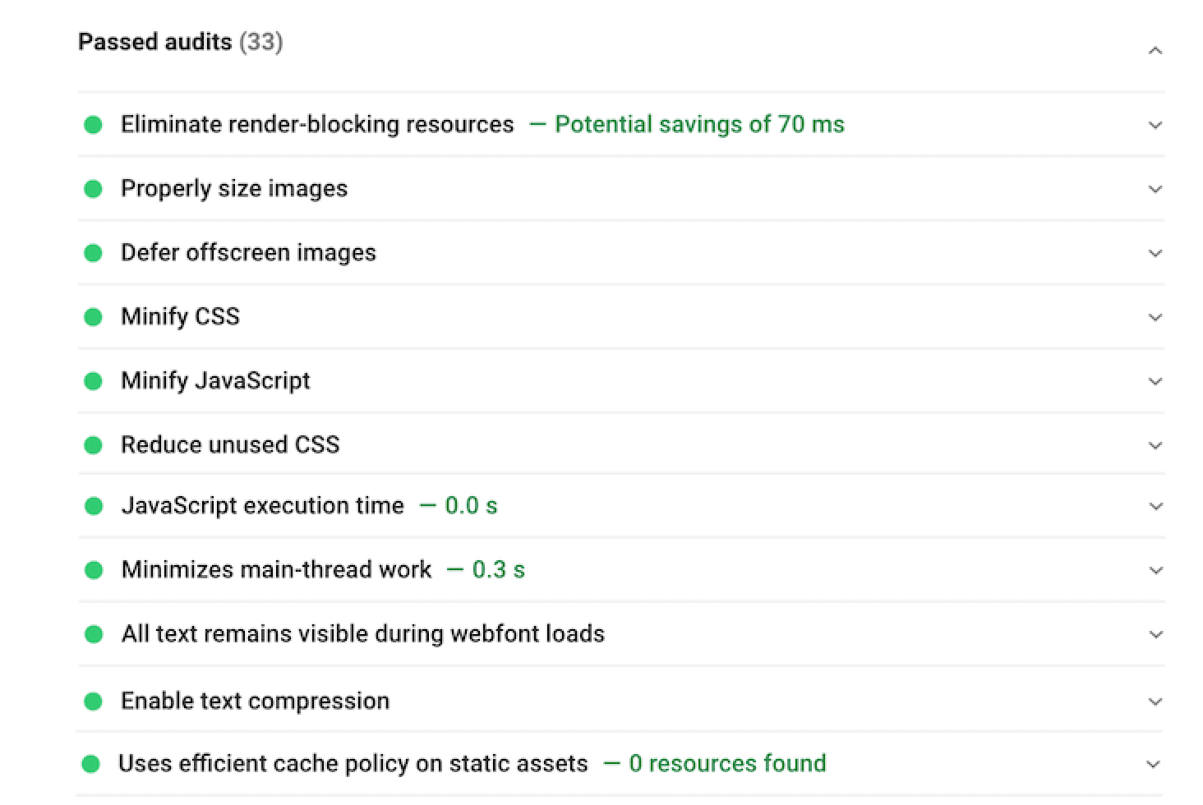Expand the Enable text compression row

tap(1155, 701)
